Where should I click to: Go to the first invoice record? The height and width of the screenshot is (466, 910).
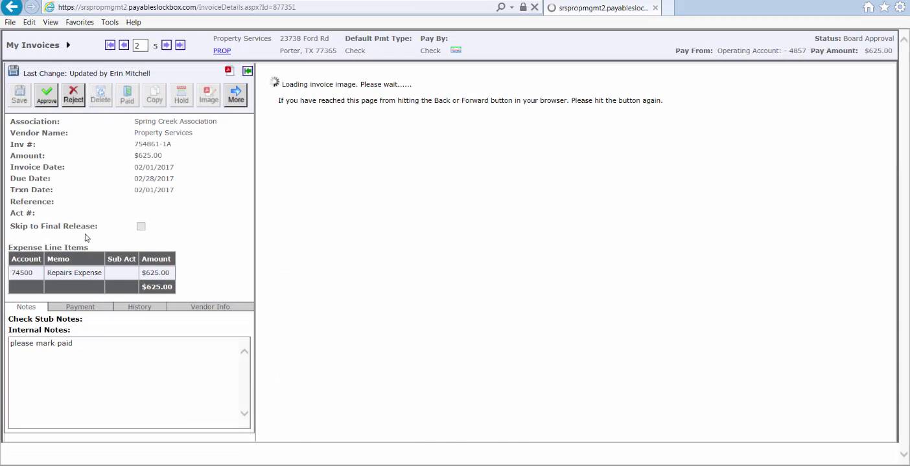click(110, 45)
